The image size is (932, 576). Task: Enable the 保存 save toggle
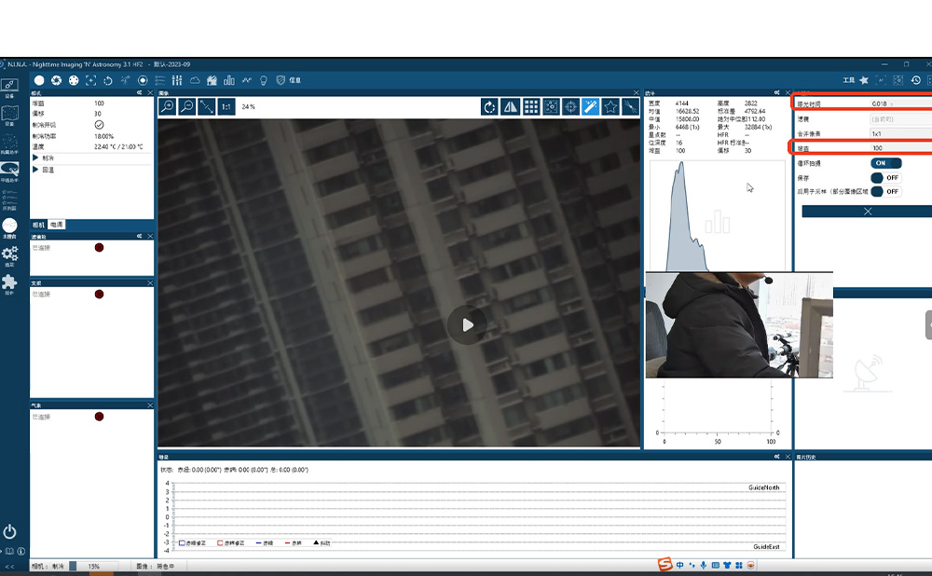tap(884, 177)
